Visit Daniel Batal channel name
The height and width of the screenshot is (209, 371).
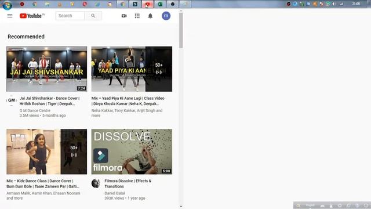pos(115,193)
